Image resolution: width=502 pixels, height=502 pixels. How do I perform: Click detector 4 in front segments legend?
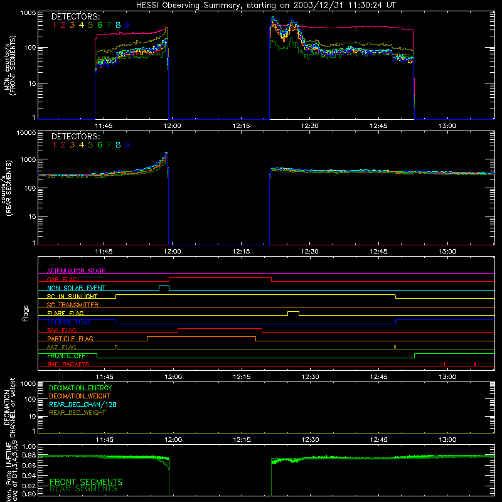82,25
